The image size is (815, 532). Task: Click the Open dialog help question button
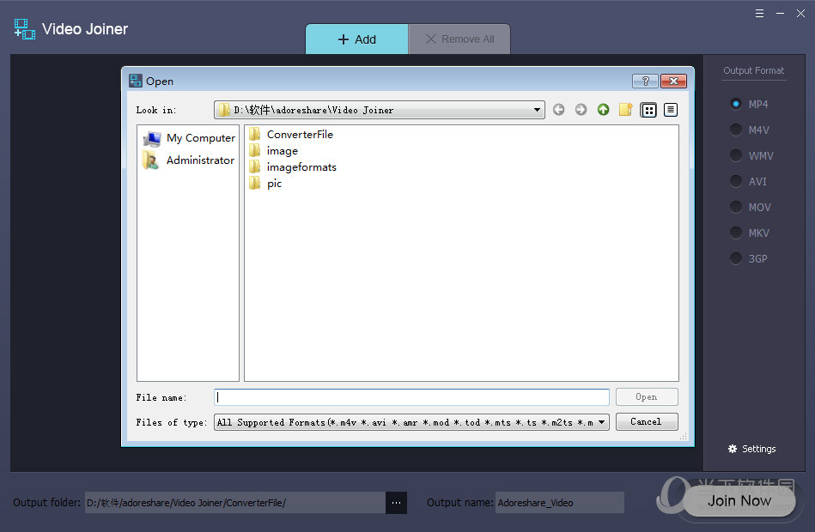(645, 81)
